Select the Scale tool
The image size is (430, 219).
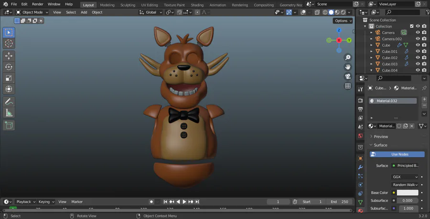(9, 78)
